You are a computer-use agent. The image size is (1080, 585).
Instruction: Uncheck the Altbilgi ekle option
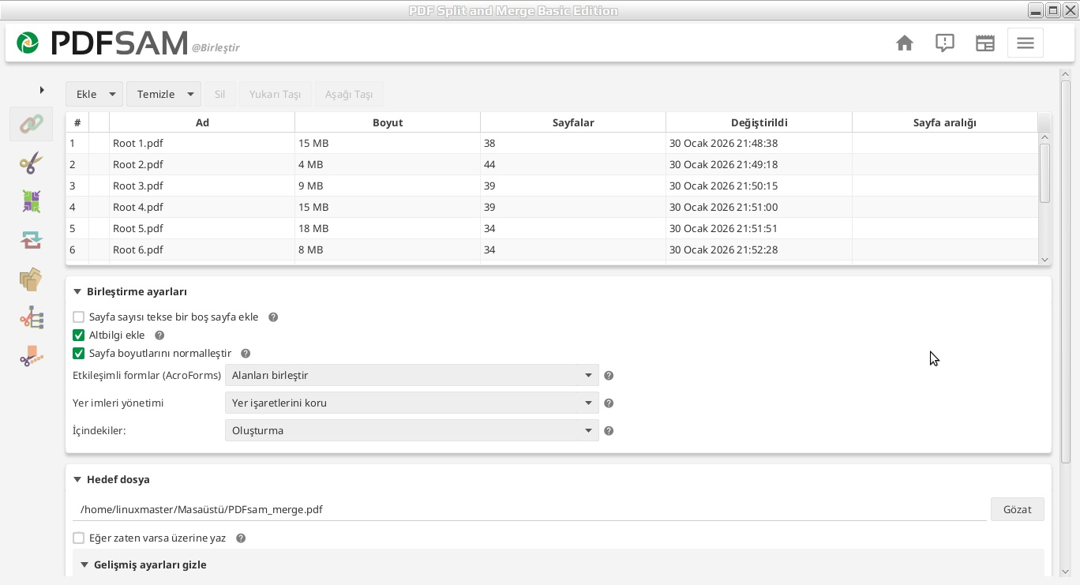tap(78, 335)
